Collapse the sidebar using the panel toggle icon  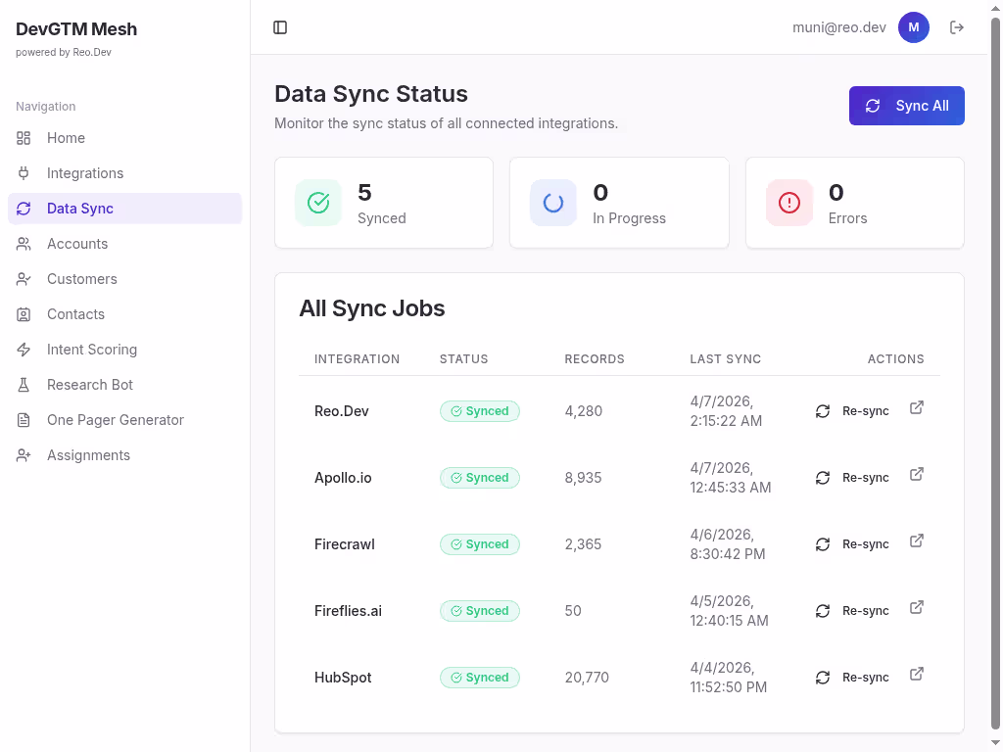coord(280,27)
